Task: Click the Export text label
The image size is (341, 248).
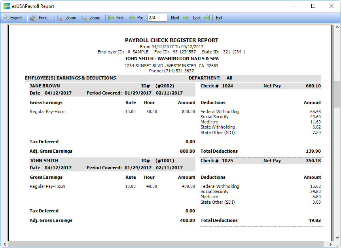Action: [16, 18]
